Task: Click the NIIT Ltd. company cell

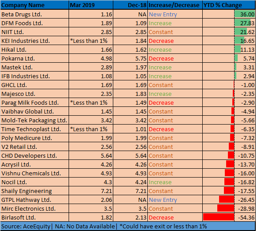Action: pos(35,32)
